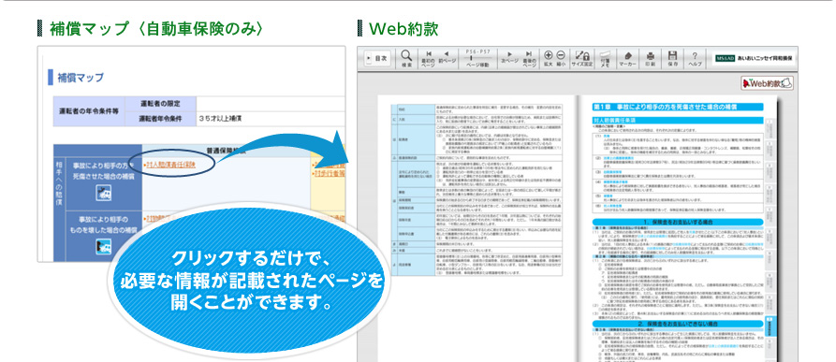Click the 縮小 zoom out icon

(x=561, y=58)
